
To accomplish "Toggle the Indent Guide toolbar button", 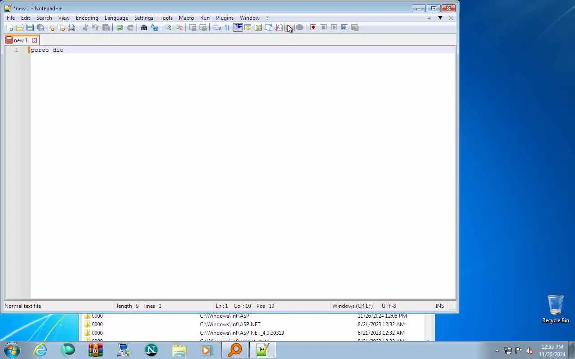I will [x=238, y=27].
